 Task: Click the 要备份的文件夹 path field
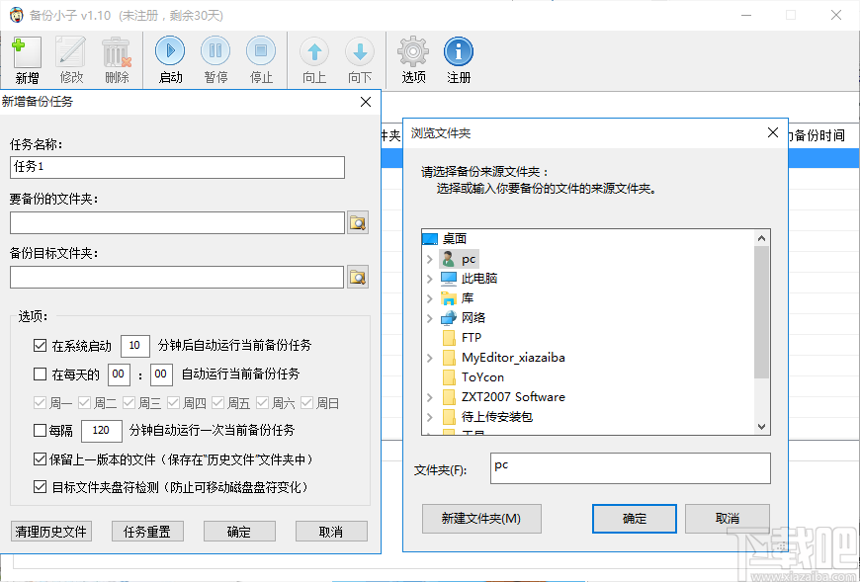[x=177, y=223]
